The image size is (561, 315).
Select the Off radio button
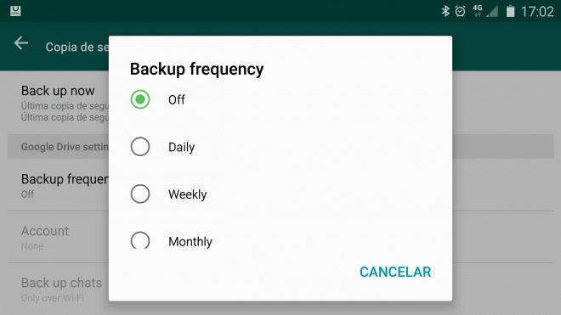(x=140, y=99)
